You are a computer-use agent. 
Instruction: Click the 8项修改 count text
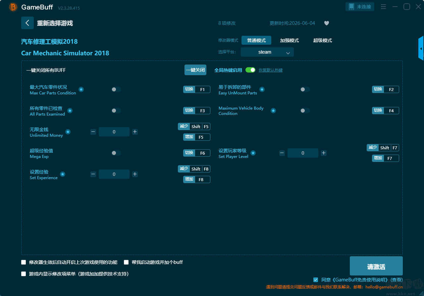coord(227,23)
